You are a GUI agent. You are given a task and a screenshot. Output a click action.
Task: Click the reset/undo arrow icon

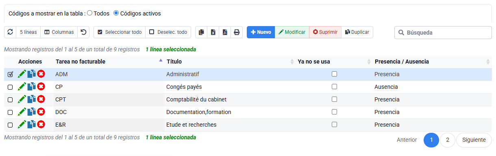tap(83, 32)
